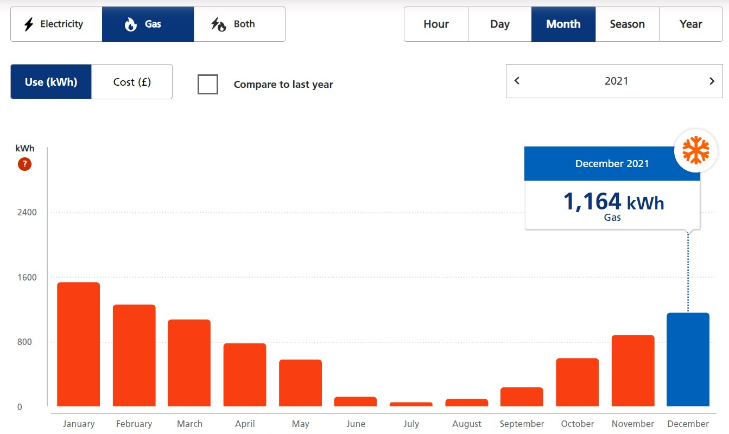Click the flame Gas icon
This screenshot has height=434, width=729.
tap(130, 24)
